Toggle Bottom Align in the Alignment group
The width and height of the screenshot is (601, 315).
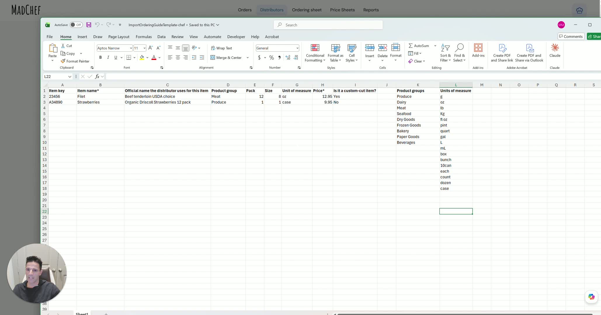coord(185,48)
